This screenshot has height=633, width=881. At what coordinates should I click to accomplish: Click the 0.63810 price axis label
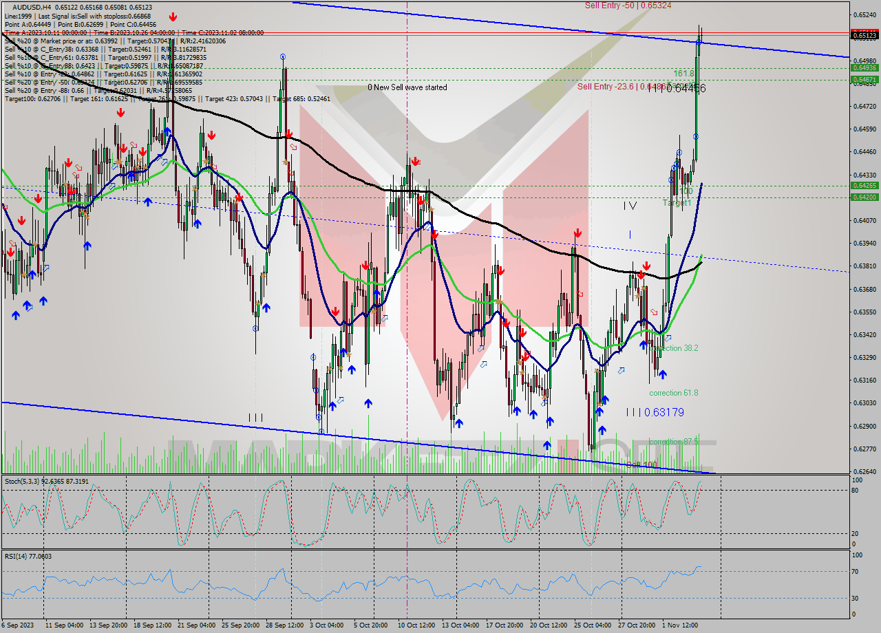coord(866,266)
